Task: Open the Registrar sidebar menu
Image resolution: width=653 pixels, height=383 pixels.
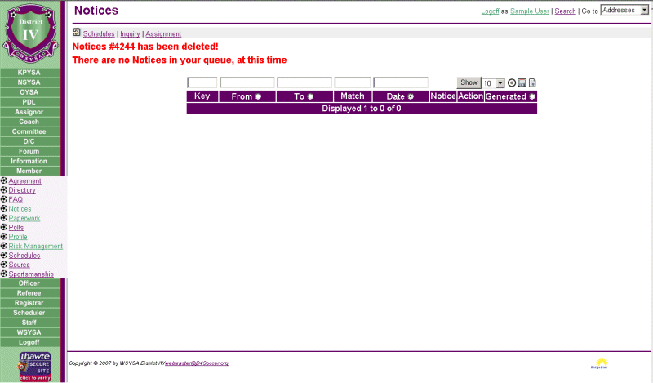Action: (29, 303)
